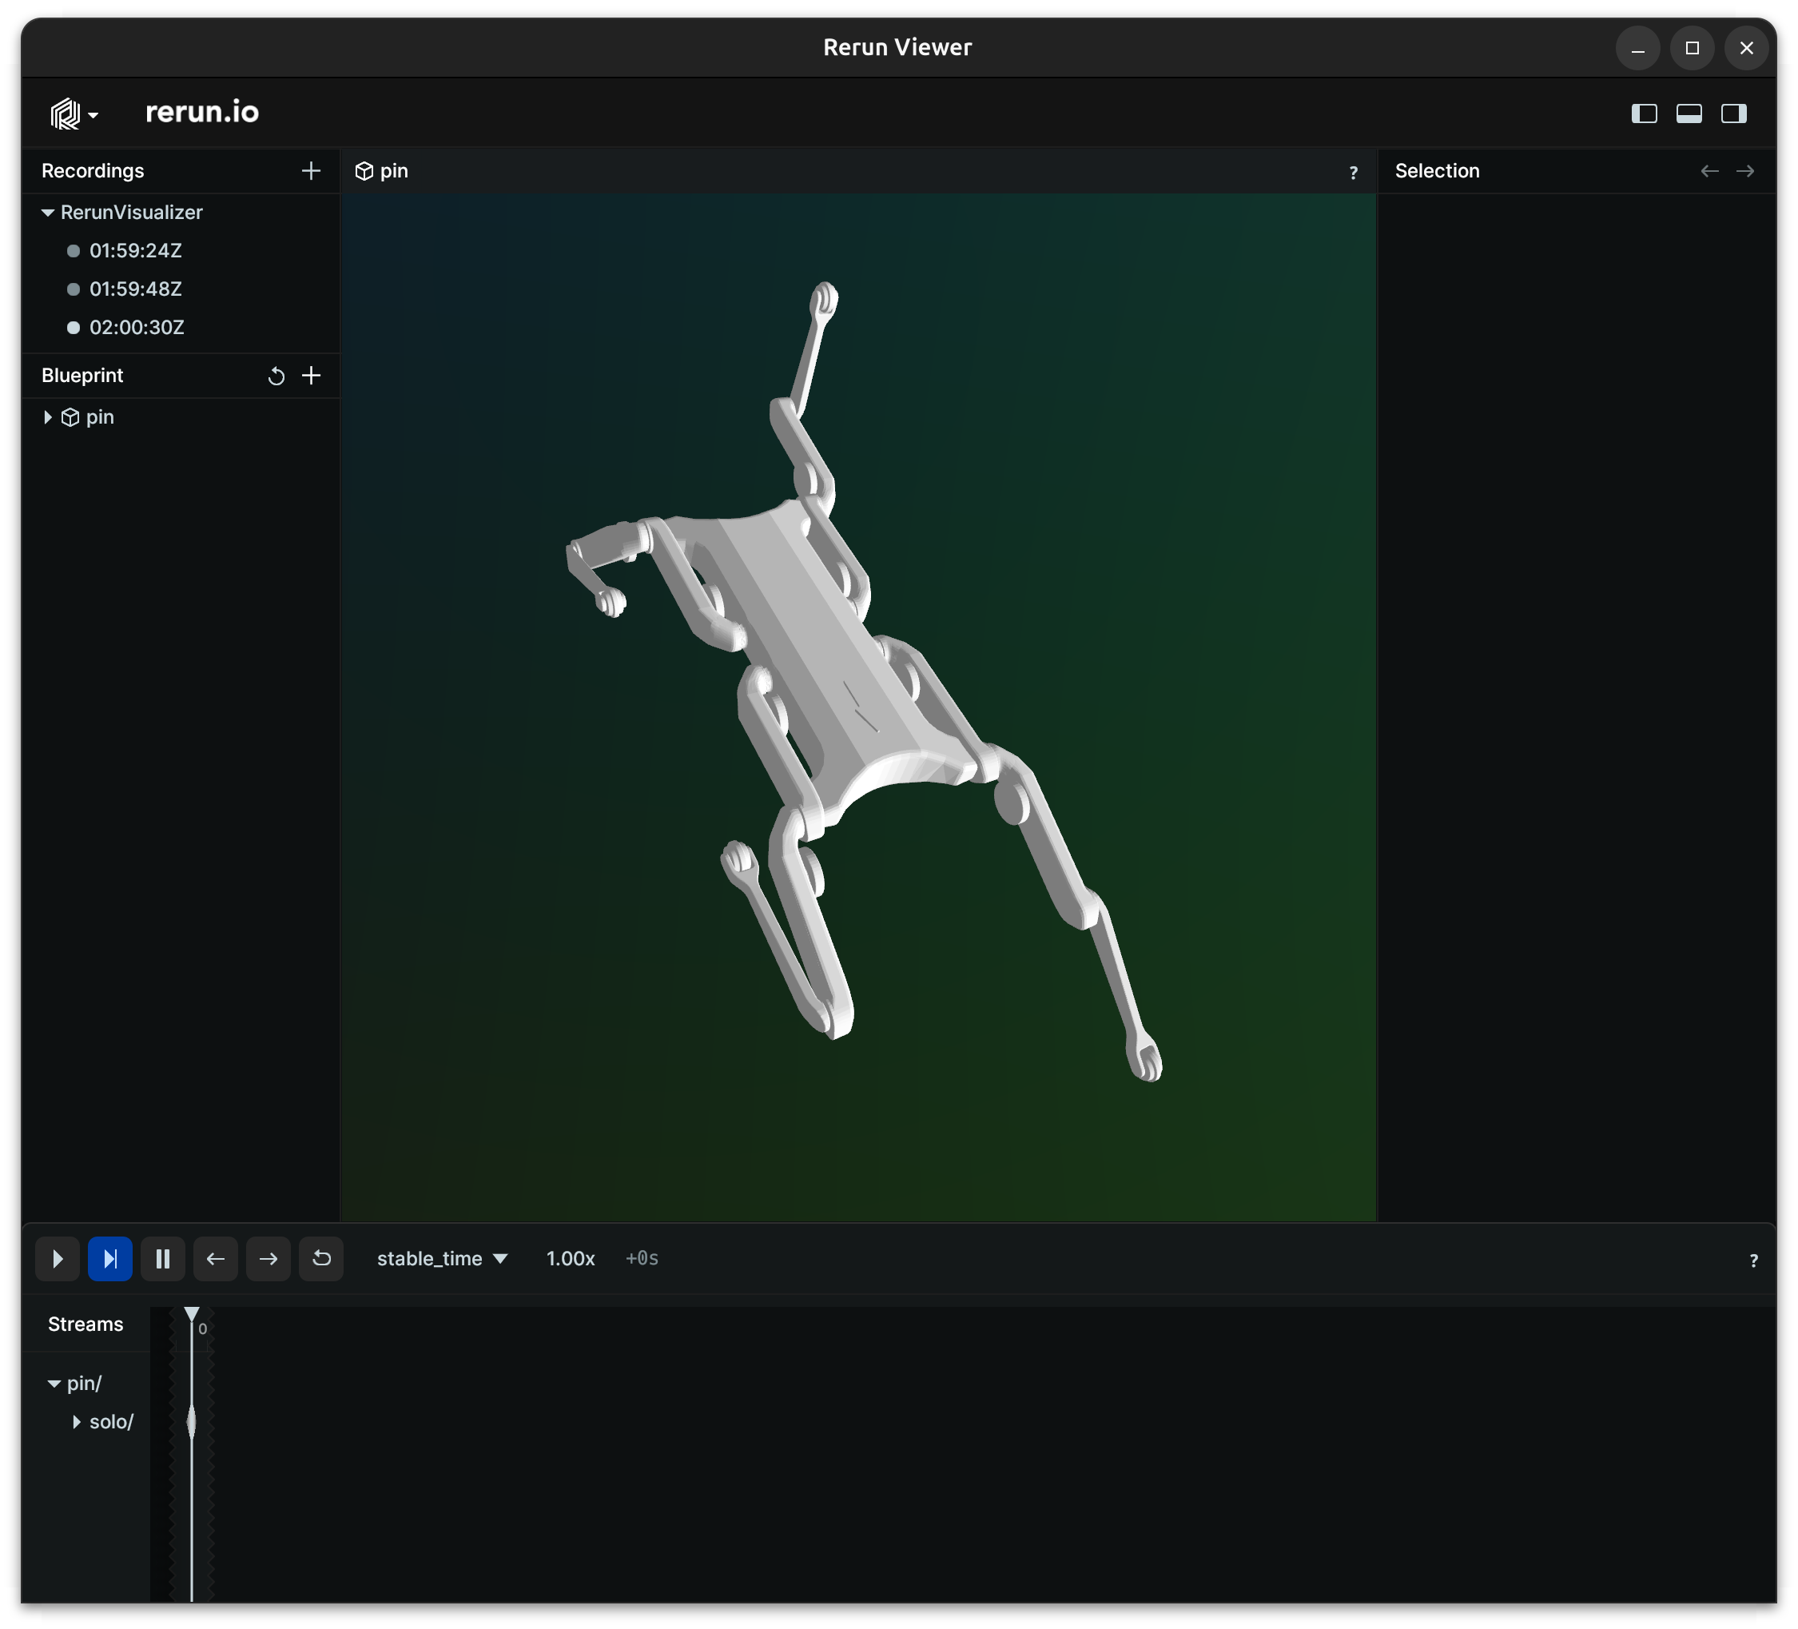Step forward one time frame
The image size is (1798, 1629).
268,1258
